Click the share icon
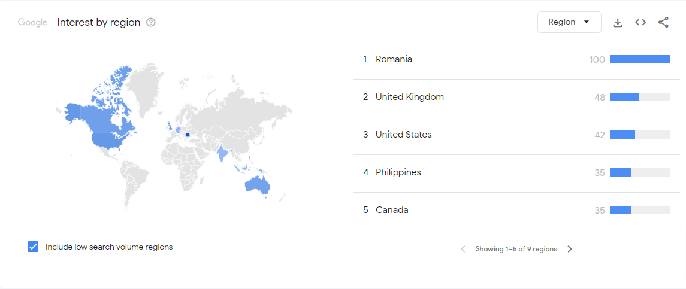This screenshot has width=686, height=289. (x=663, y=22)
